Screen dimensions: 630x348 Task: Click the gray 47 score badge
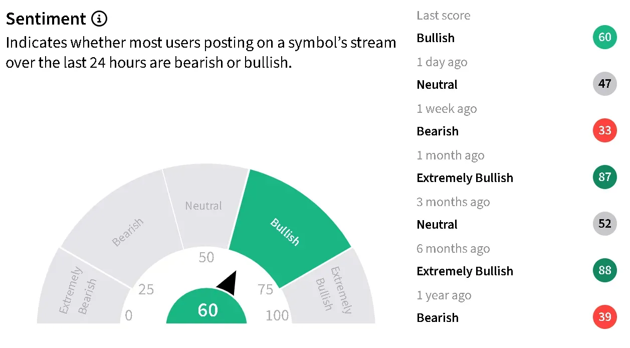click(x=604, y=84)
